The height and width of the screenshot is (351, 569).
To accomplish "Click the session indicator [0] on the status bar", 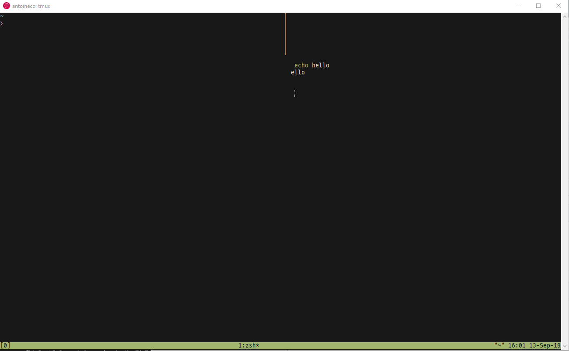I will [x=5, y=345].
